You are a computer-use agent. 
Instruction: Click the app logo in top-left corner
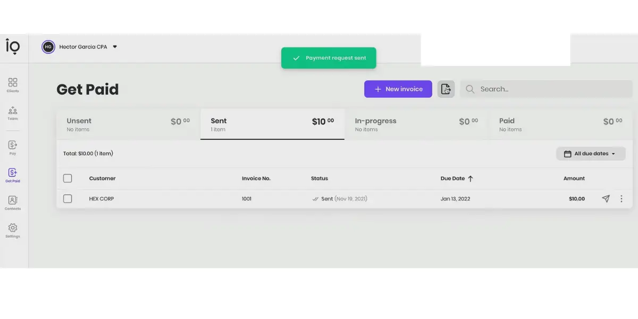(x=13, y=47)
